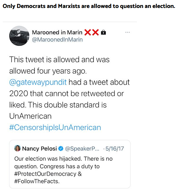Click the @MaroonedInMarin handle
This screenshot has width=181, height=190.
coord(57,40)
